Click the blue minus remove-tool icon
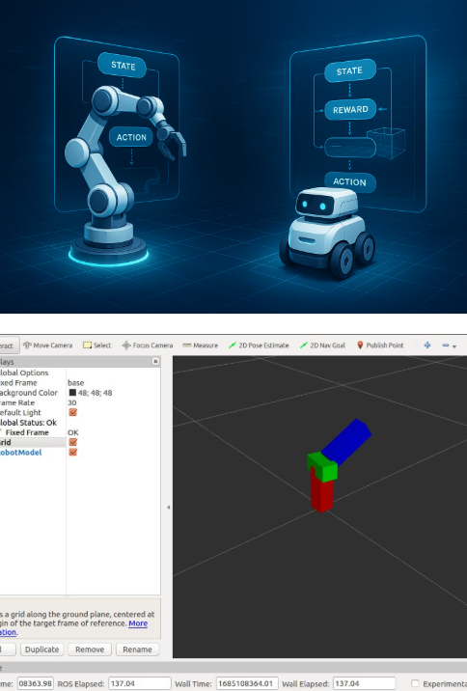Image resolution: width=467 pixels, height=691 pixels. click(x=446, y=345)
